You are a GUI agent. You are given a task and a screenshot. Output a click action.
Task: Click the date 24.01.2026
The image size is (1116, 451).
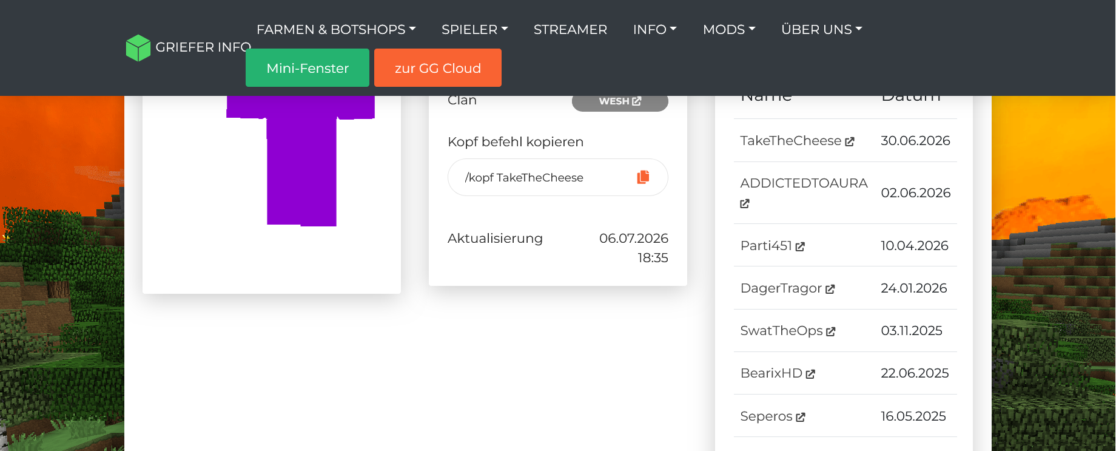[x=914, y=288]
